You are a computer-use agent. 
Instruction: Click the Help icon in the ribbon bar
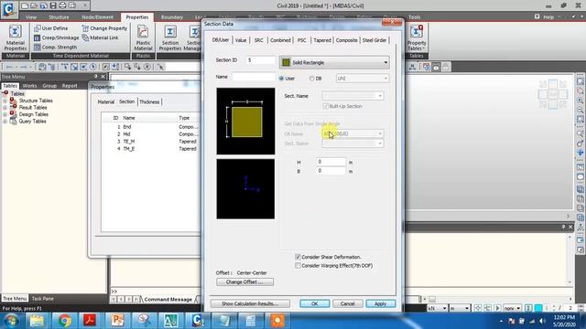[537, 16]
